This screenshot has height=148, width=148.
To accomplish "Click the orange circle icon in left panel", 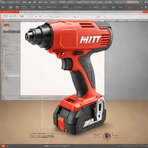I will coord(4,74).
